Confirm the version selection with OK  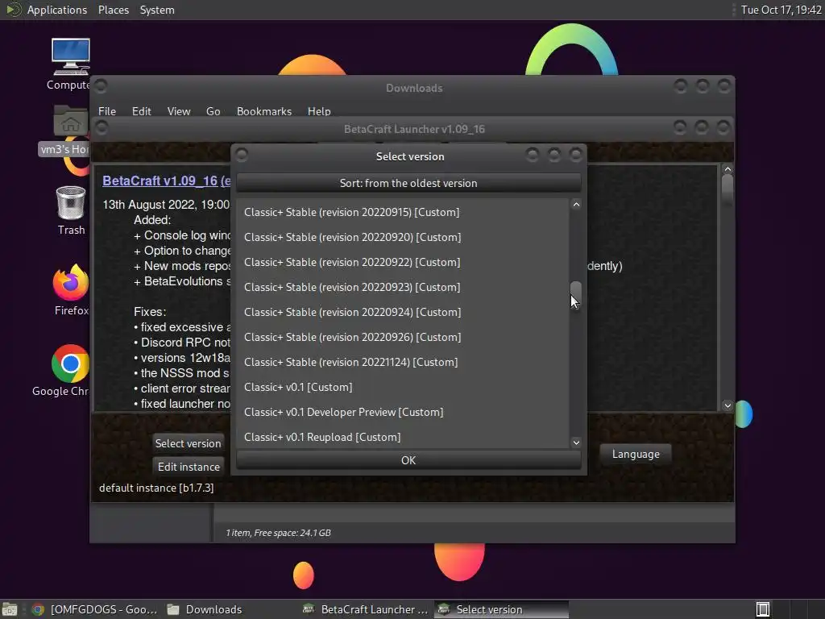[408, 460]
